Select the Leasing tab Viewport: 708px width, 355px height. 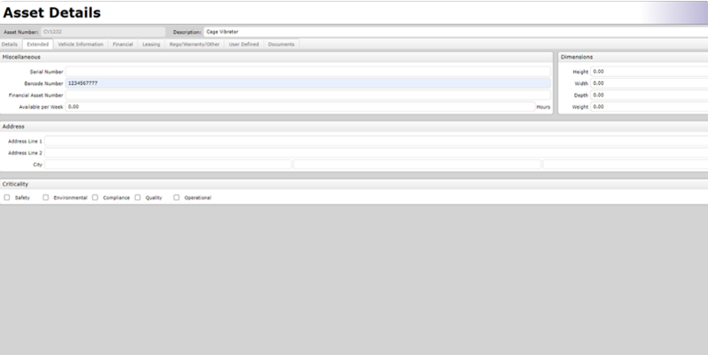tap(152, 43)
